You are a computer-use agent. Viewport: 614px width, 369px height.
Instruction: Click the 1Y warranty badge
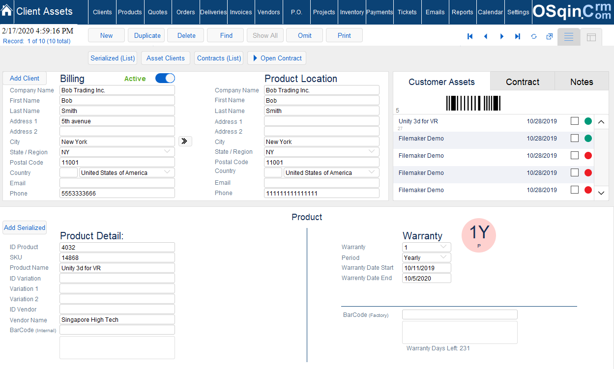pyautogui.click(x=479, y=236)
